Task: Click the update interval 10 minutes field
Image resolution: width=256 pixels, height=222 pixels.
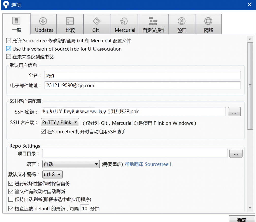Action: (x=84, y=209)
